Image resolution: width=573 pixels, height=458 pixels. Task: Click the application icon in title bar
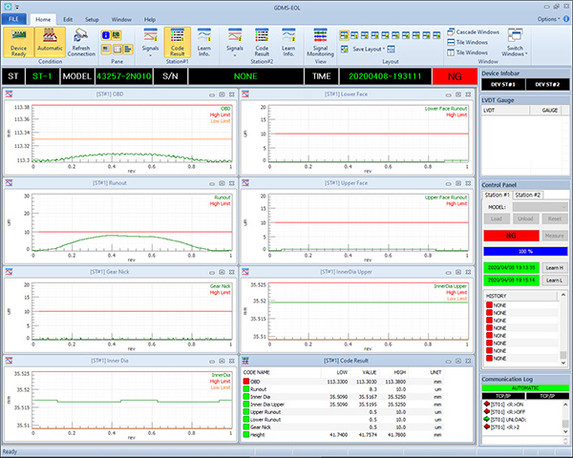[x=7, y=6]
